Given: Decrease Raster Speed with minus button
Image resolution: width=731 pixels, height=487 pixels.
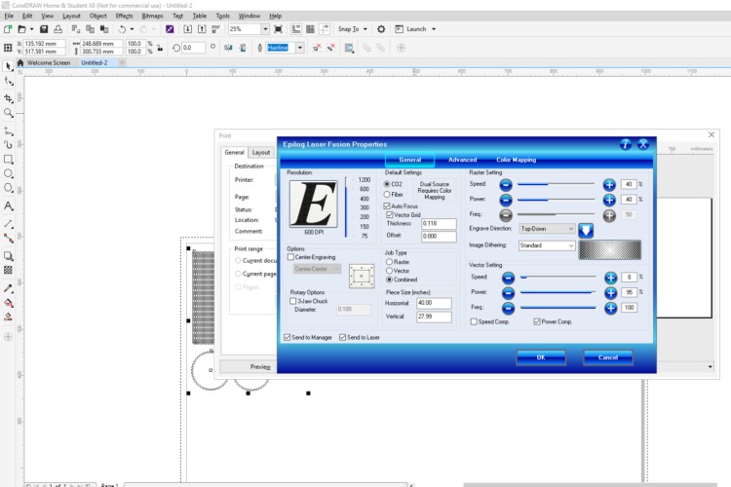Looking at the screenshot, I should (506, 184).
